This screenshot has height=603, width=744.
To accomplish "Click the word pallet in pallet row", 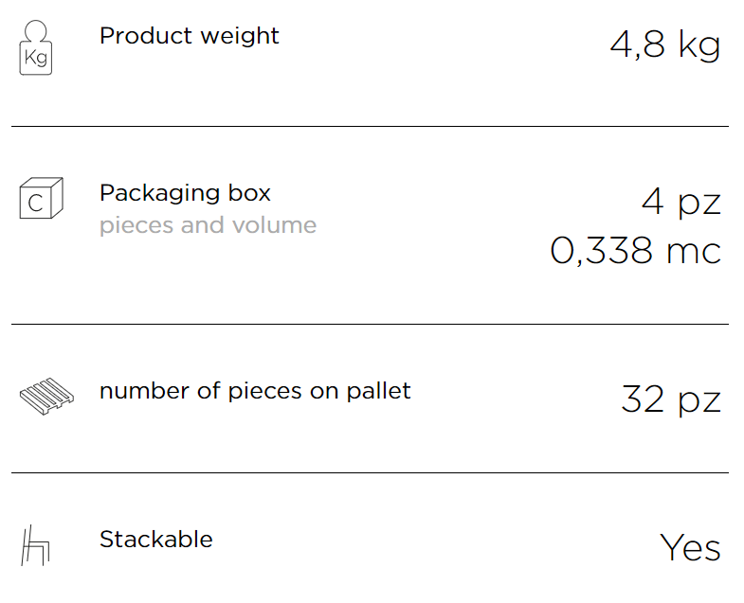I will pyautogui.click(x=379, y=392).
